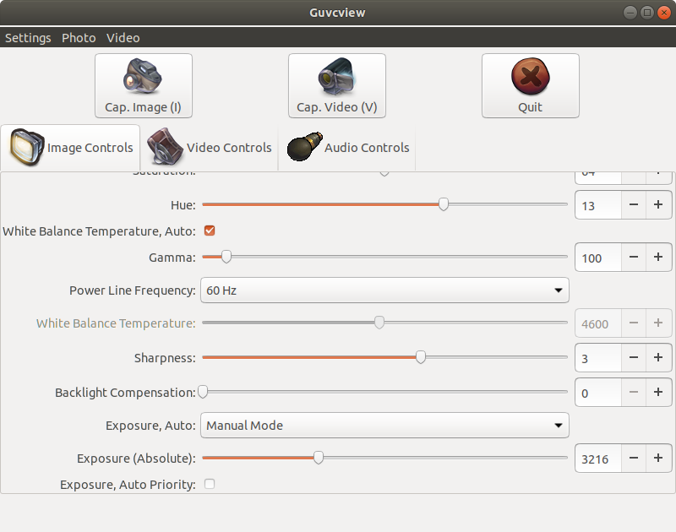Increase Exposure (Absolute) with plus button
676x532 pixels.
coord(658,458)
